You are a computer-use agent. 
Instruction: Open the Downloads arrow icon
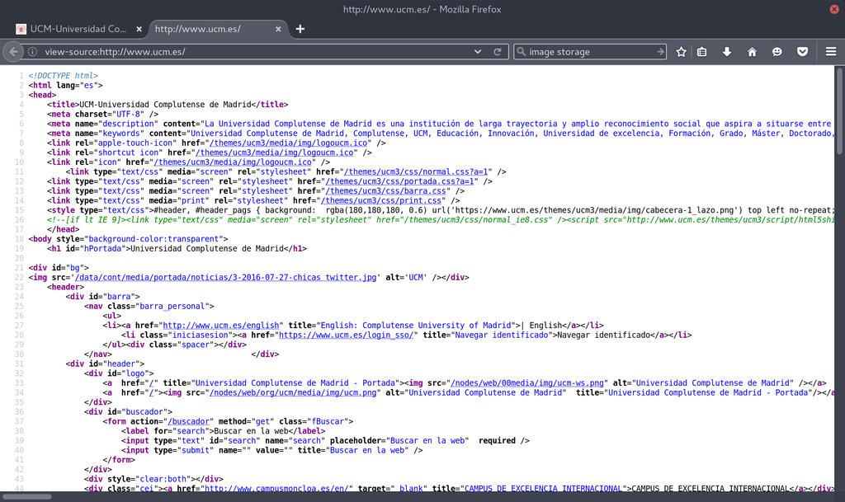tap(727, 52)
